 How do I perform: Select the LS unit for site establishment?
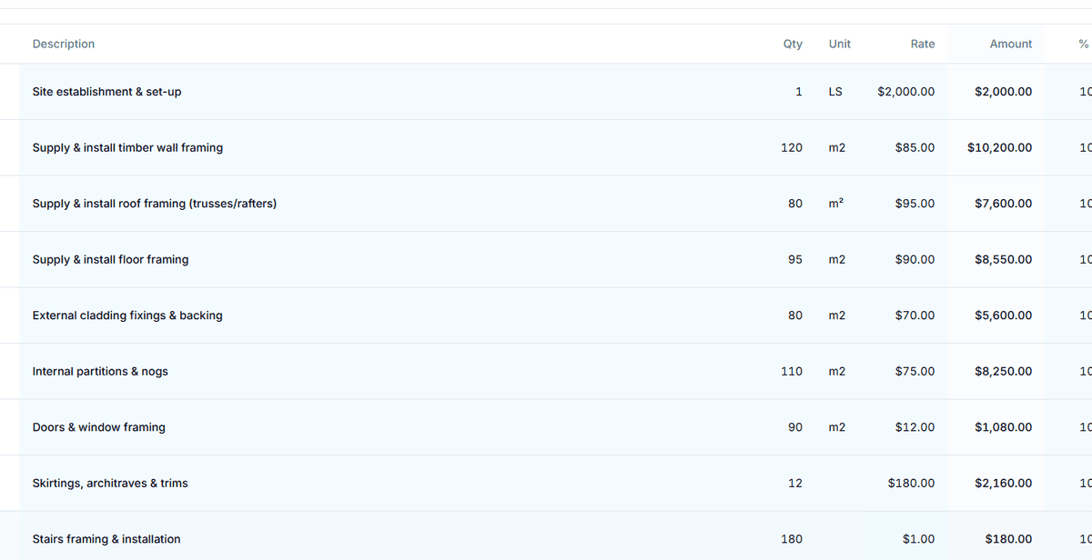point(835,92)
